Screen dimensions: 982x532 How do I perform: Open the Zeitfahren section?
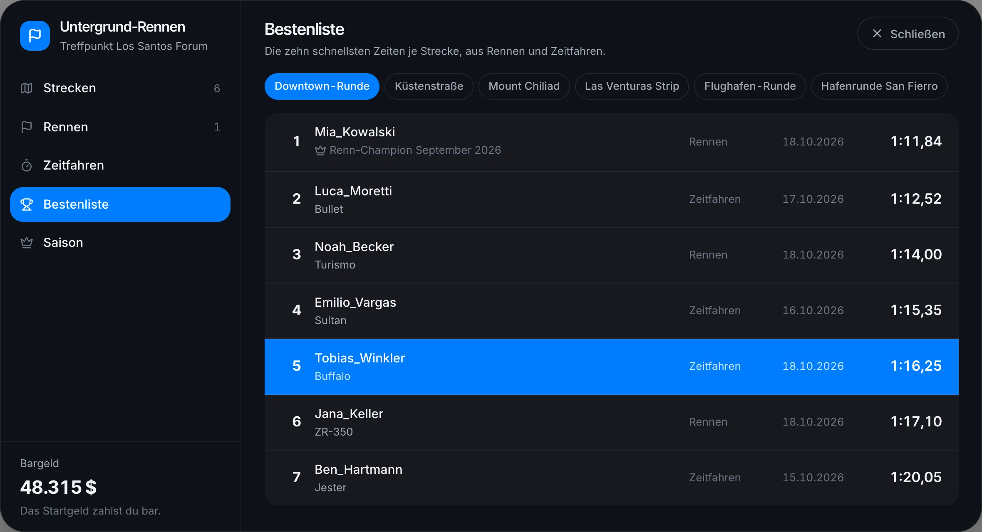point(120,165)
